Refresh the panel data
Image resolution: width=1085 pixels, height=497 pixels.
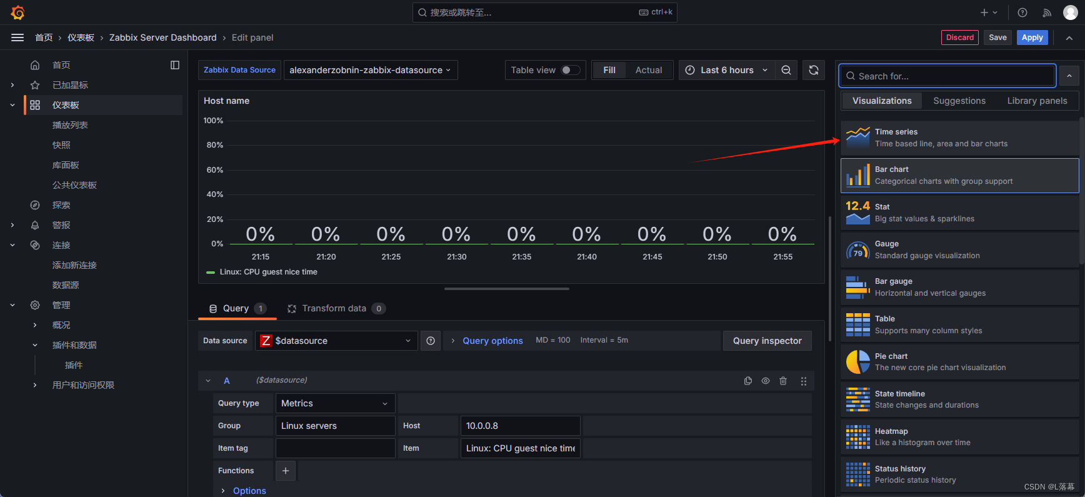pos(814,70)
